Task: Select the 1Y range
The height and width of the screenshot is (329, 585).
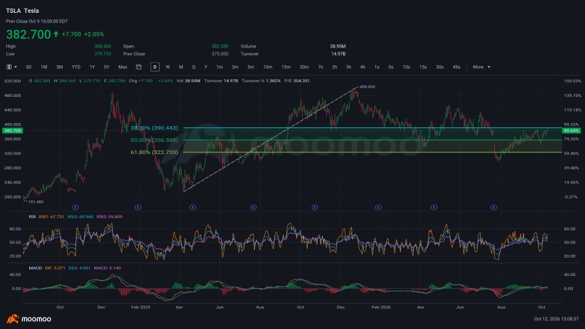Action: pos(92,67)
